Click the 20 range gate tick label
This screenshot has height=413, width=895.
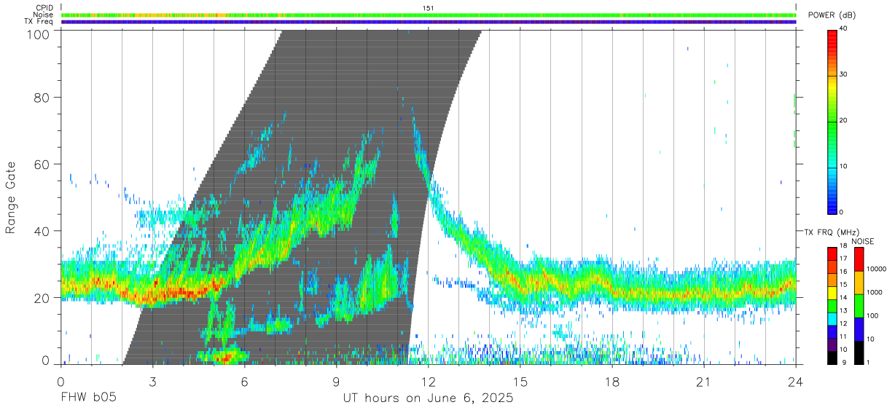42,298
